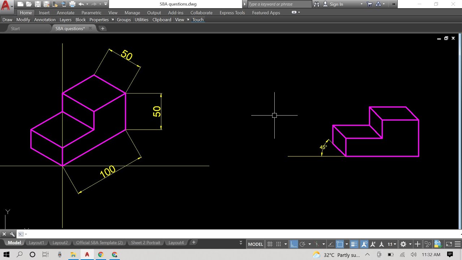Click the Isolate Objects icon in status bar
This screenshot has width=462, height=260.
click(x=428, y=244)
